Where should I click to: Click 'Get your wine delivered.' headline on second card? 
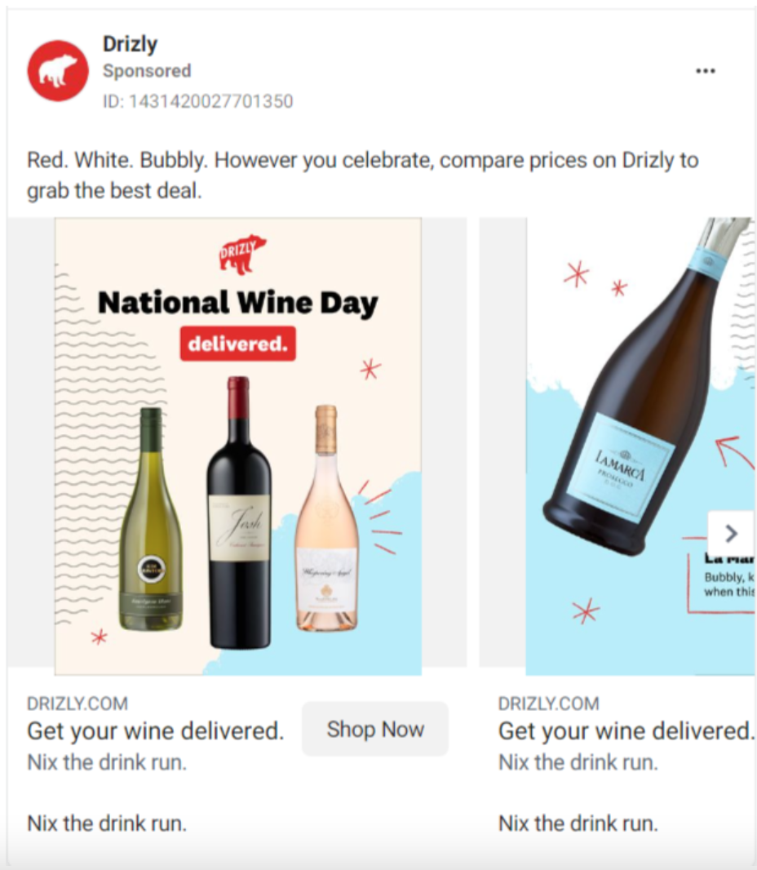[626, 730]
